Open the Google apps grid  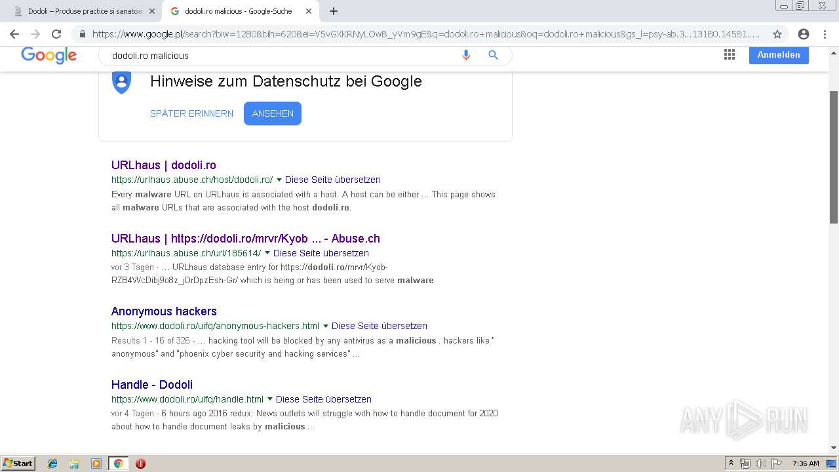click(x=730, y=55)
